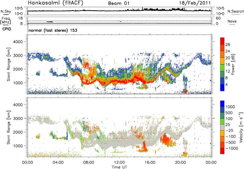Pick the red bottom segment of Velocity colorbar

(222, 151)
